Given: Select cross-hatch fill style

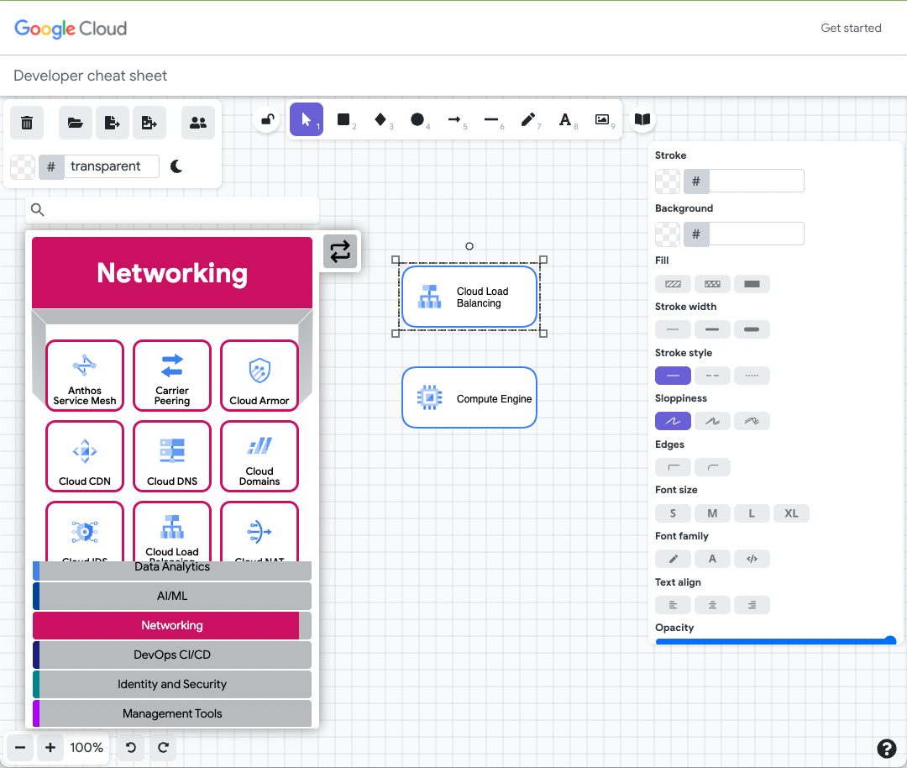Looking at the screenshot, I should [712, 284].
